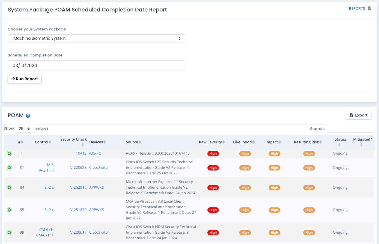Click the Scheduled Completion Date field
This screenshot has height=244, width=379.
[96, 65]
